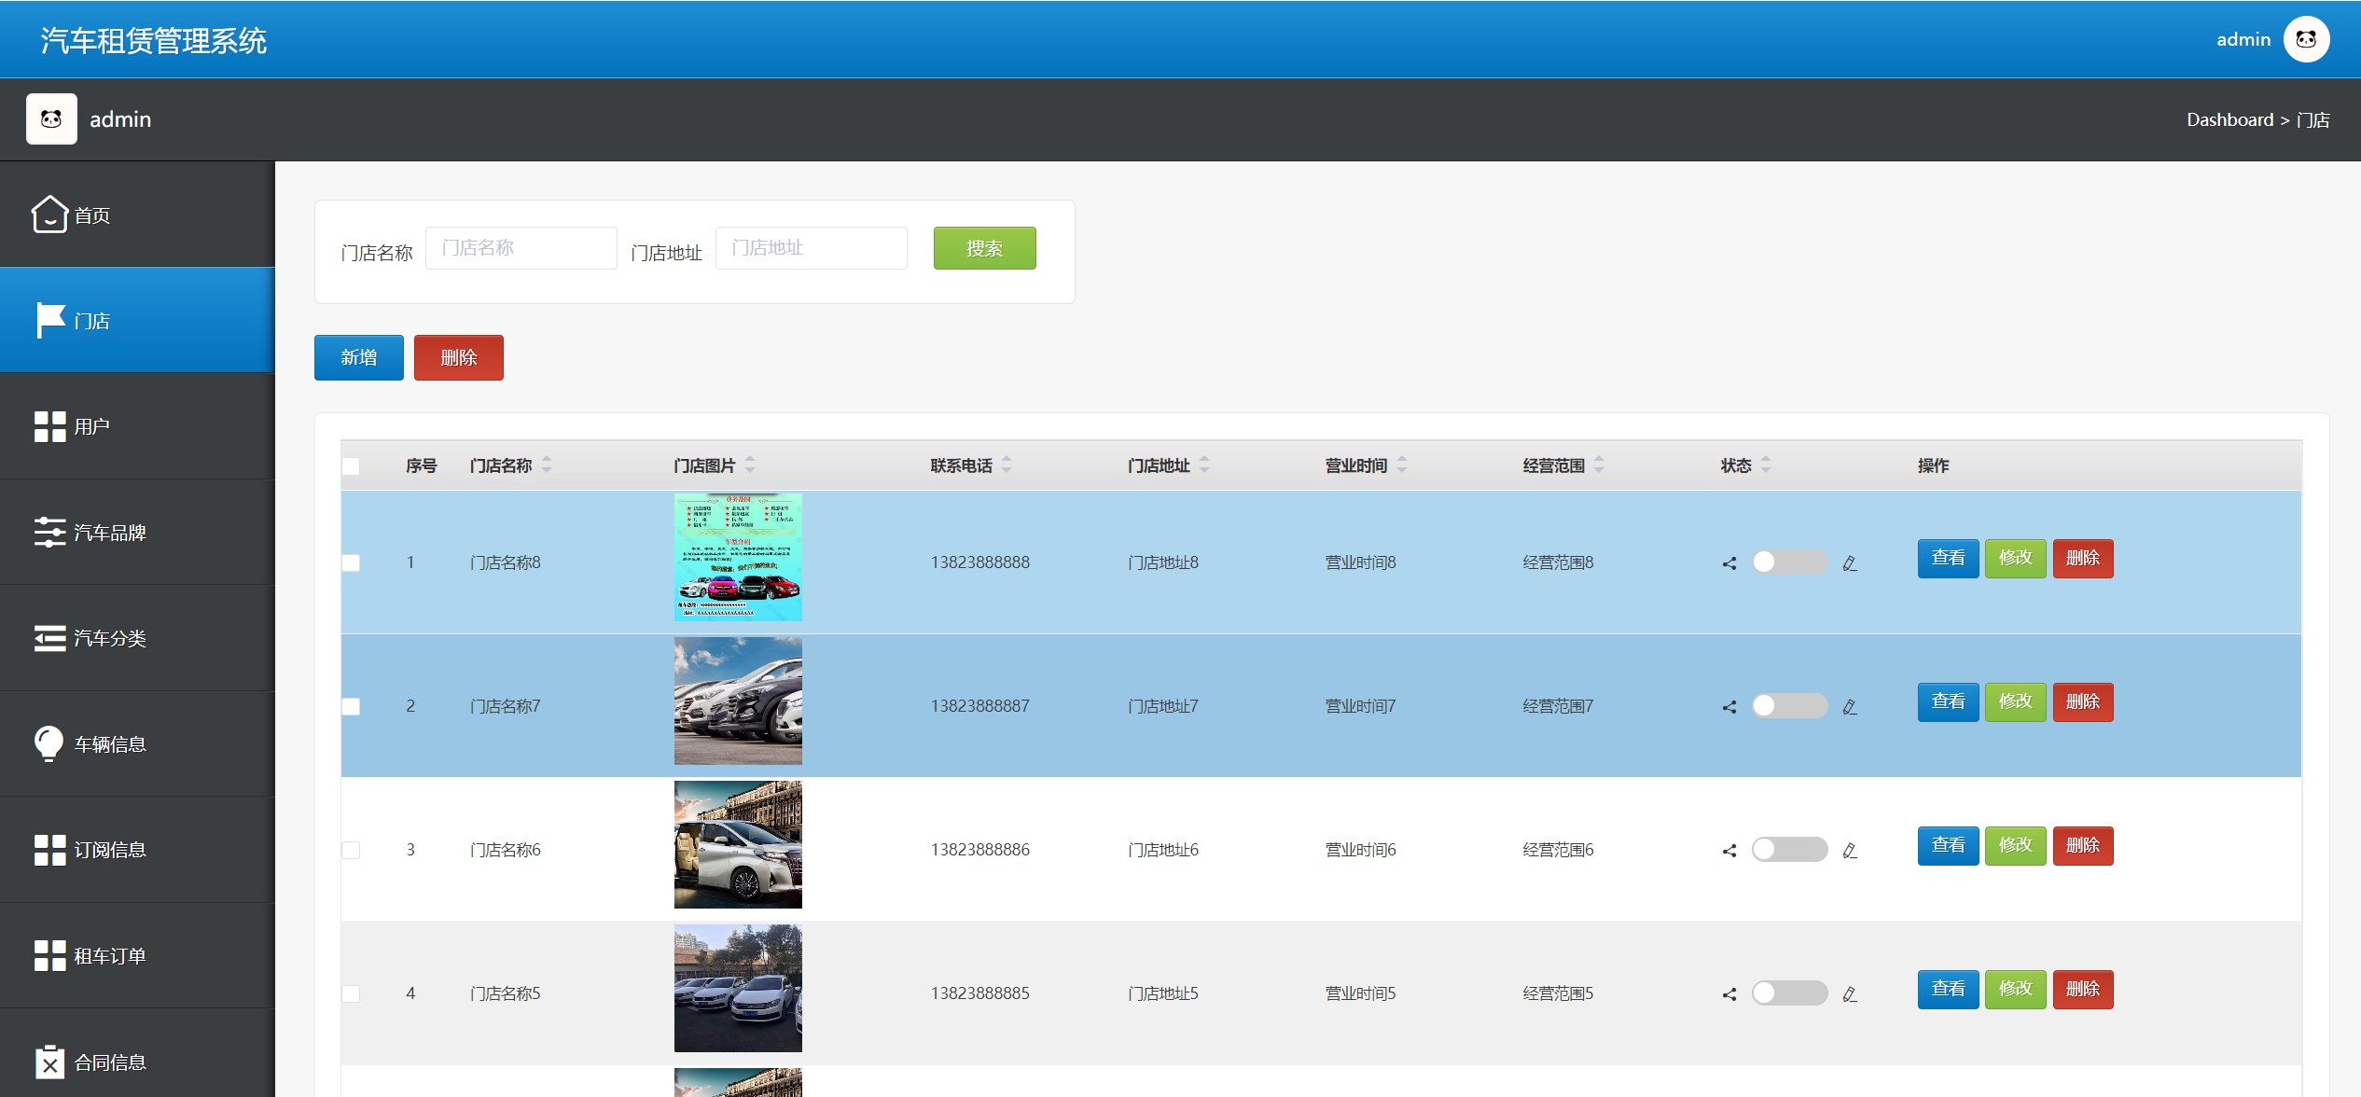Click 删除 button for 门店名称5 row

2082,990
